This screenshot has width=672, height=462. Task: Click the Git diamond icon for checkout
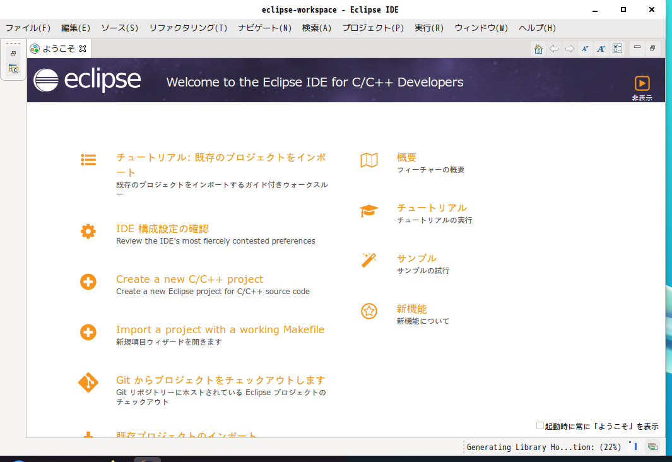[88, 382]
